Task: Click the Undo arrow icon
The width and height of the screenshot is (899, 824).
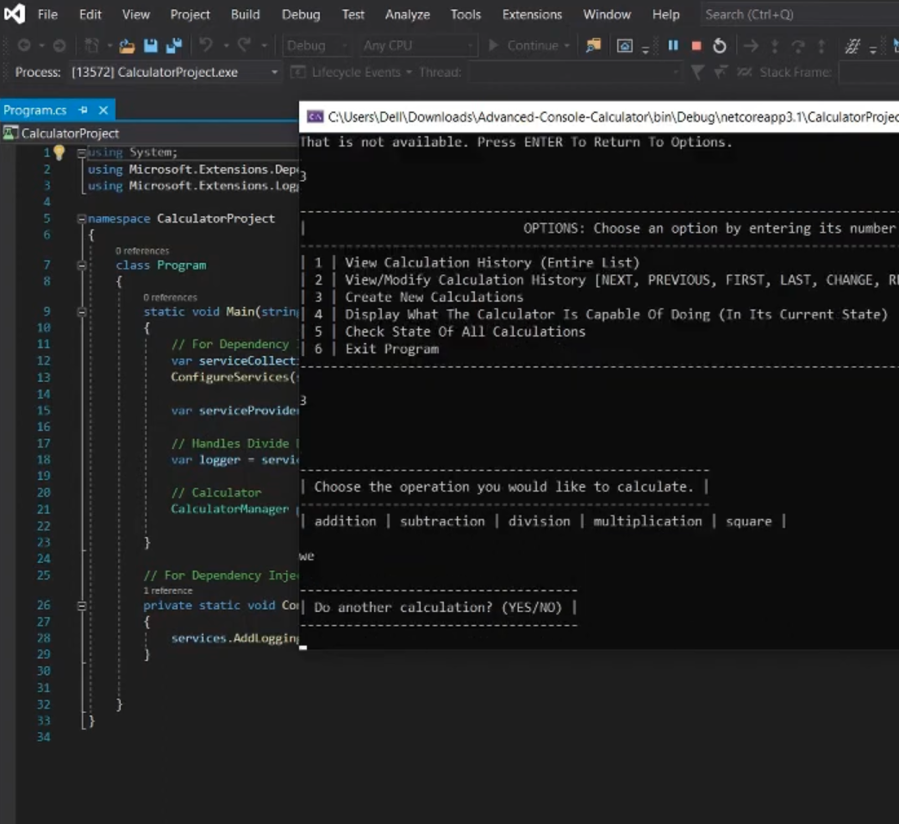Action: click(206, 45)
